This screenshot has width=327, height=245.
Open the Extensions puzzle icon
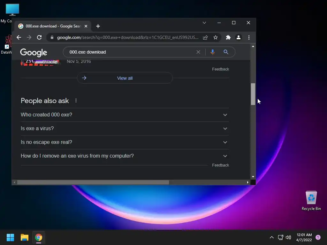(228, 38)
